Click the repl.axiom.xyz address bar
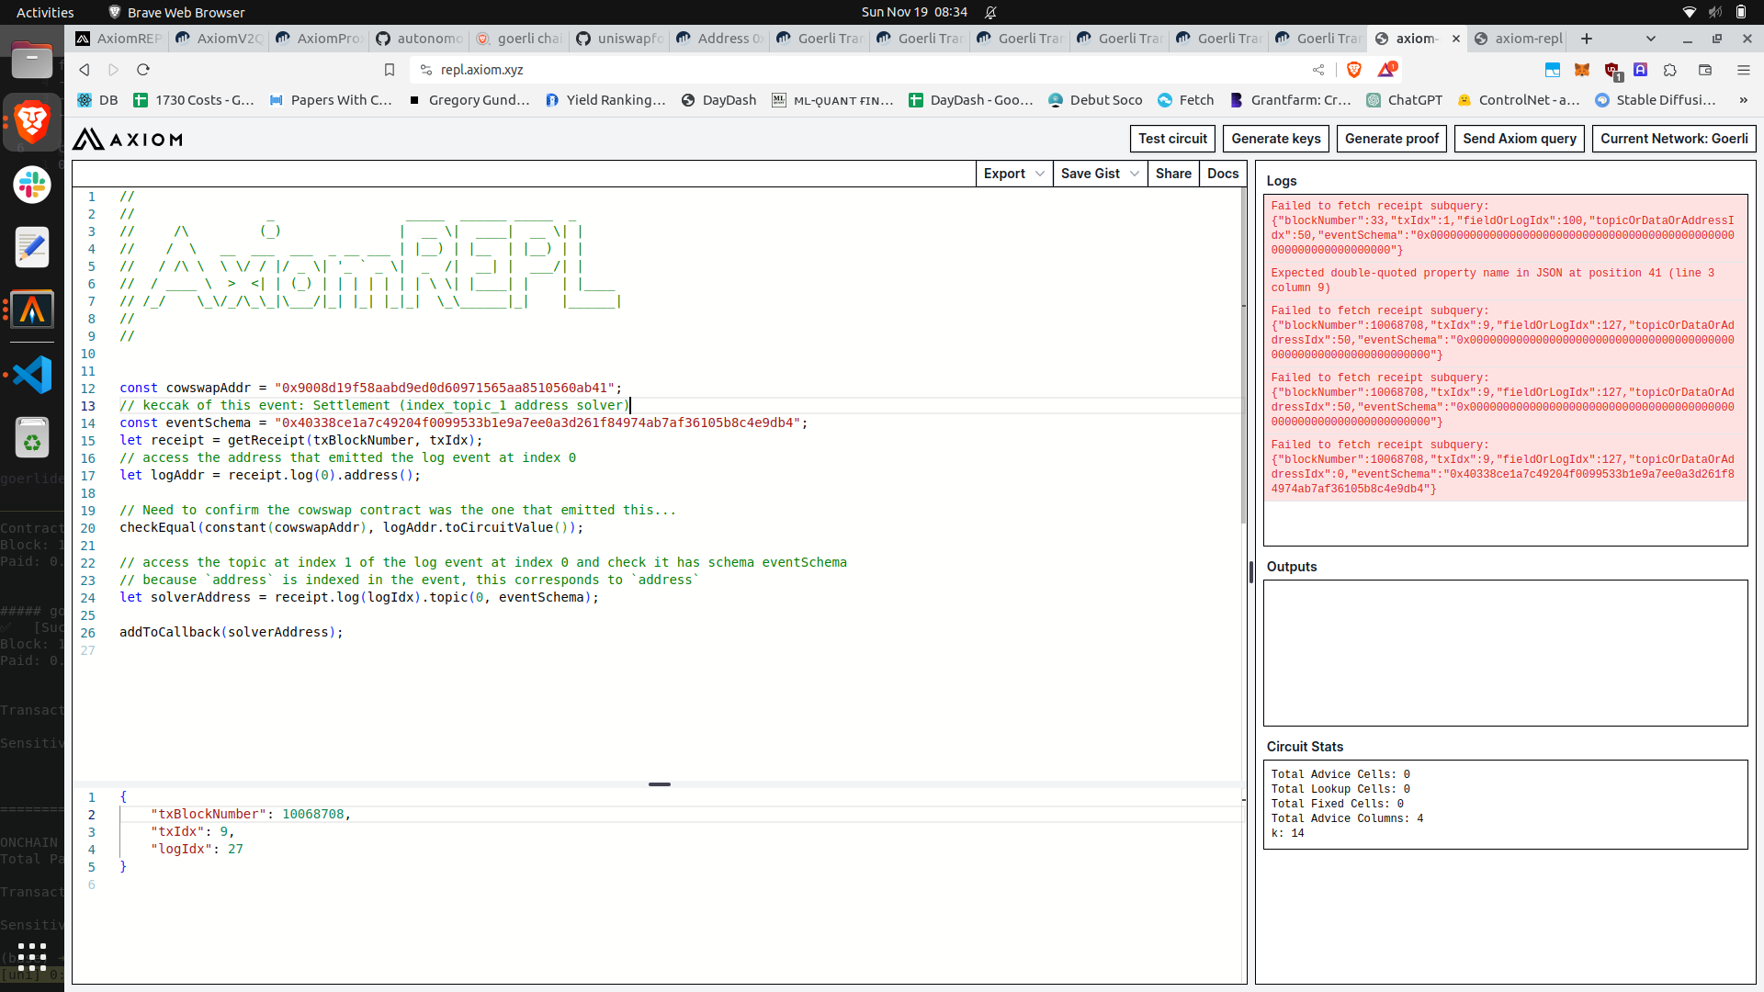The image size is (1764, 992). 864,70
